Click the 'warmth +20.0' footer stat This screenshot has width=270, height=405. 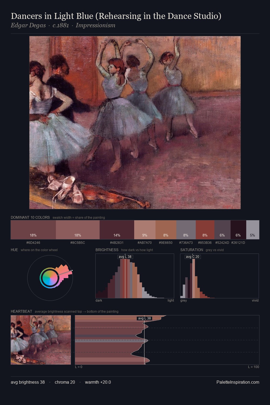(98, 382)
